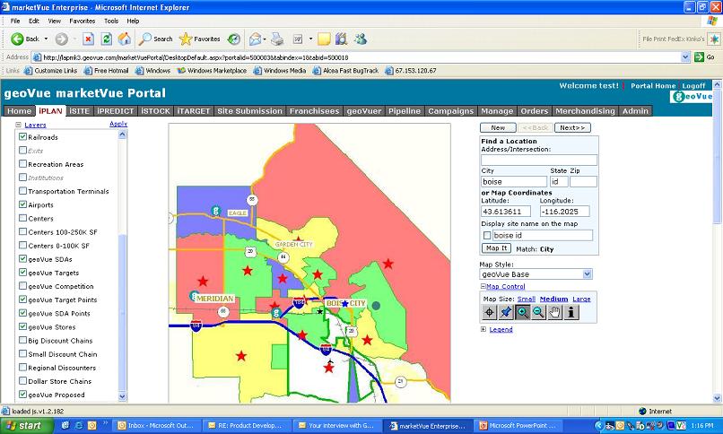
Task: Click the New button
Action: (x=498, y=127)
